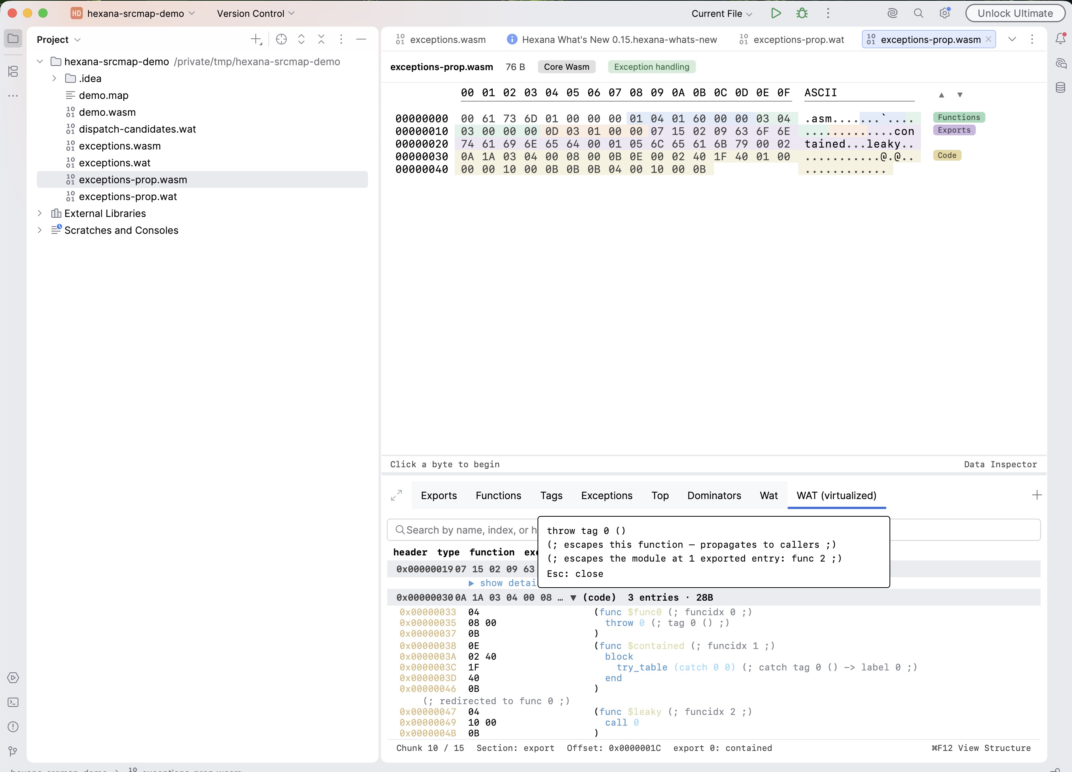This screenshot has width=1072, height=772.
Task: Open Project panel options menu
Action: (341, 40)
